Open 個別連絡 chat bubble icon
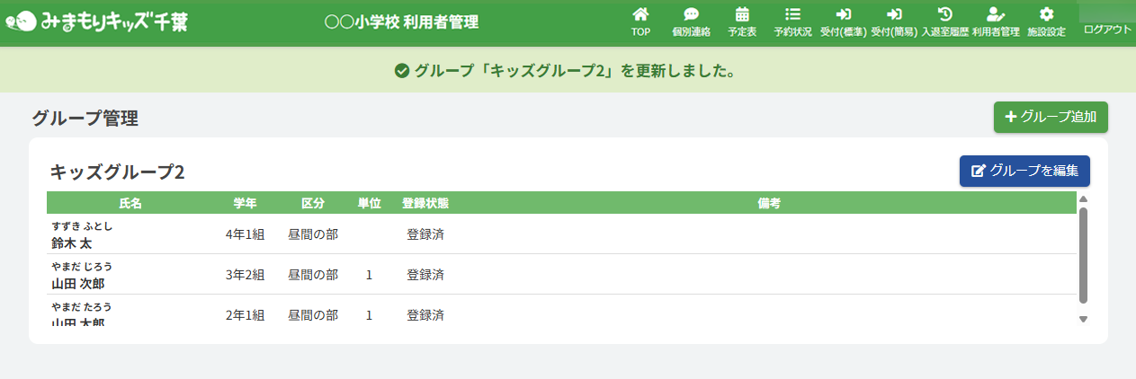The image size is (1136, 379). tap(691, 15)
